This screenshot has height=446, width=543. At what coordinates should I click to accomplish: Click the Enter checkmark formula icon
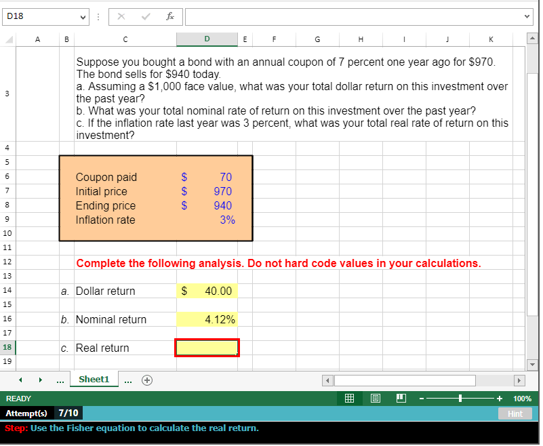tap(146, 16)
